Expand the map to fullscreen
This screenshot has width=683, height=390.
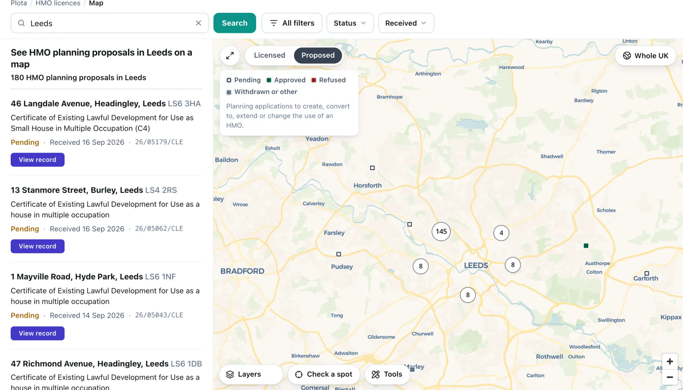tap(230, 56)
